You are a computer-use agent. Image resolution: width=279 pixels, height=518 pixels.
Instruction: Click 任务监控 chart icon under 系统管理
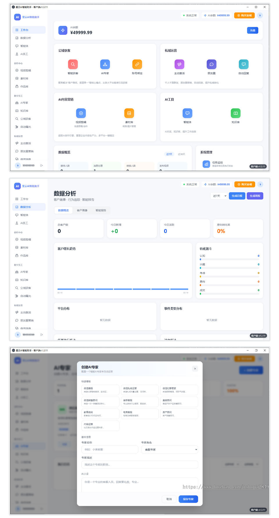206,164
